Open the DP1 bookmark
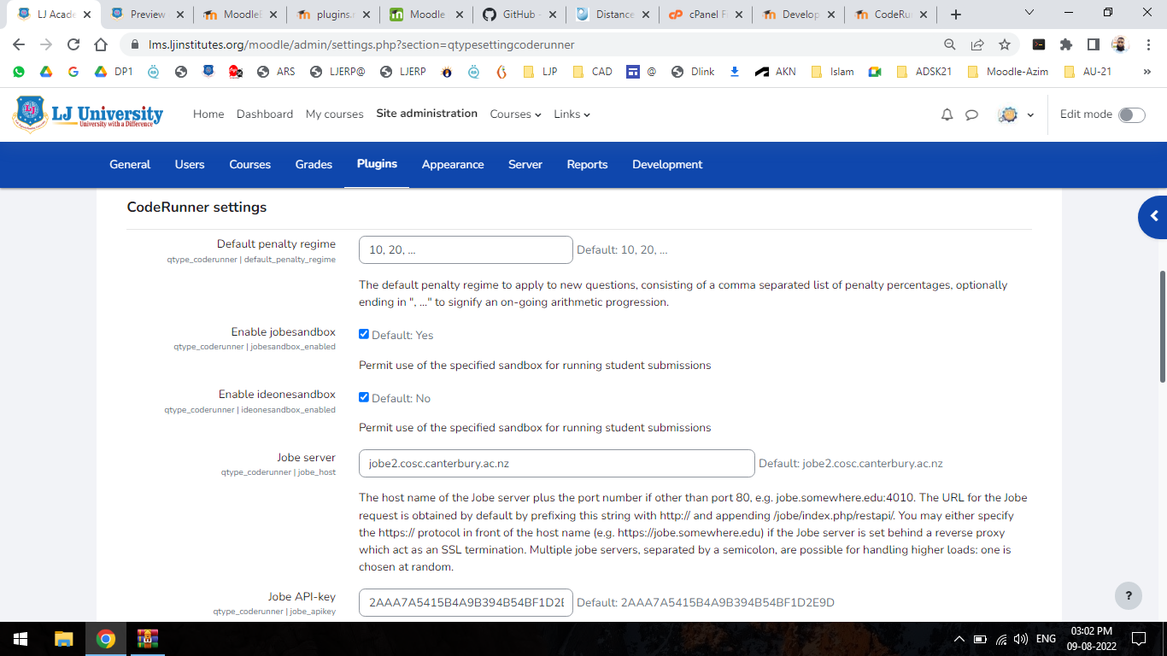This screenshot has height=656, width=1167. pyautogui.click(x=114, y=72)
